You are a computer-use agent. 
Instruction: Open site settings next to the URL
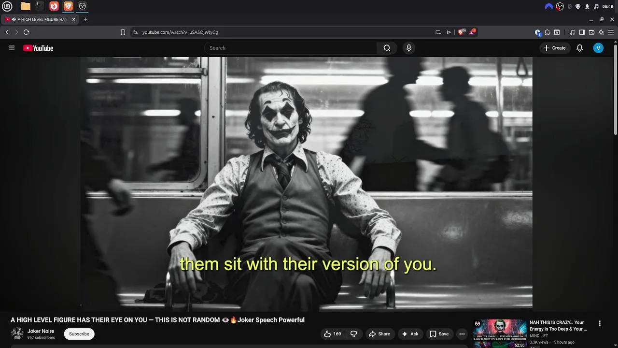[x=135, y=32]
